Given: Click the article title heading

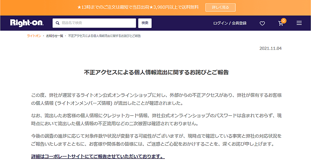Looking at the screenshot, I should pyautogui.click(x=156, y=72).
